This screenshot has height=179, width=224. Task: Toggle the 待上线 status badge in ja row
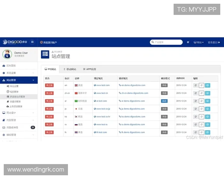point(49,109)
